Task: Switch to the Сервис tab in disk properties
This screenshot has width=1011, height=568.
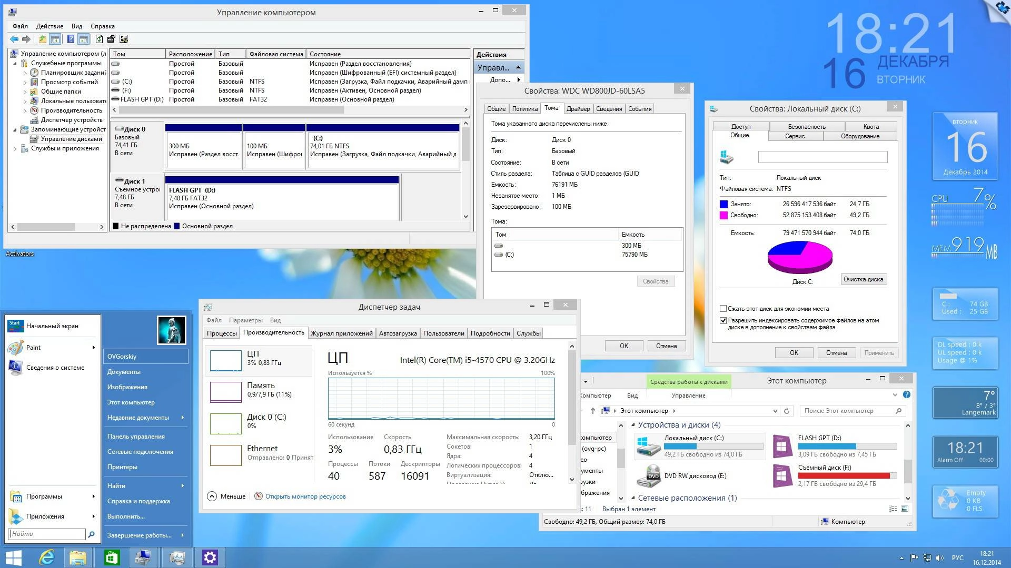Action: [794, 136]
